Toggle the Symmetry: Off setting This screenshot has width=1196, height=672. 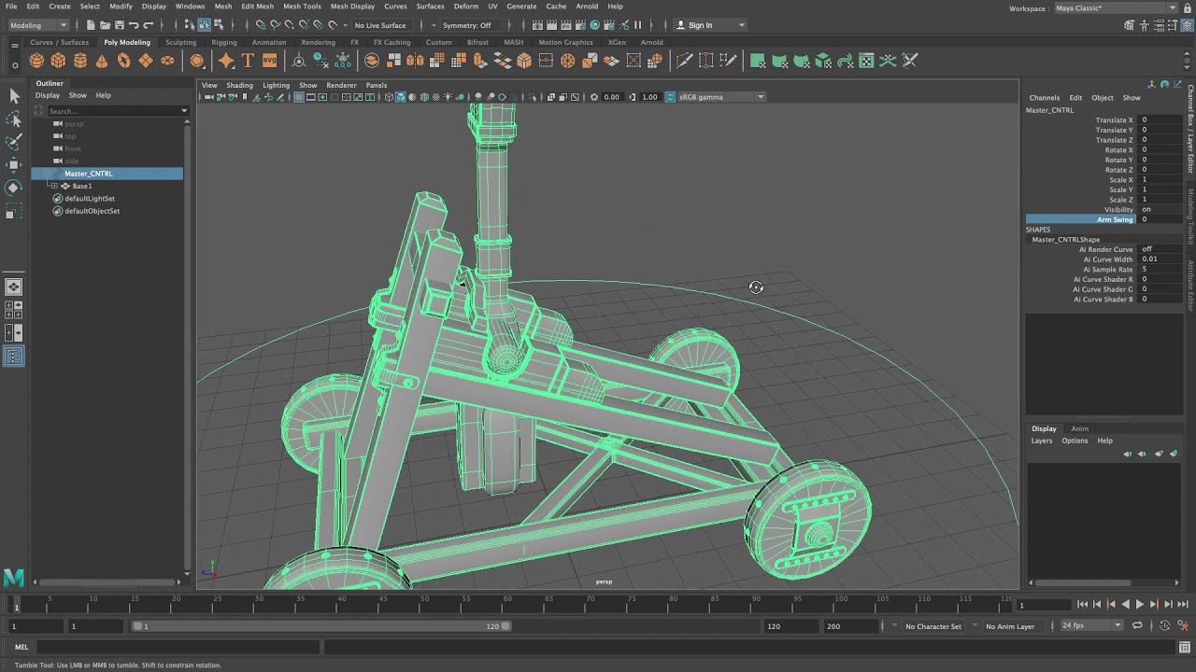(466, 25)
